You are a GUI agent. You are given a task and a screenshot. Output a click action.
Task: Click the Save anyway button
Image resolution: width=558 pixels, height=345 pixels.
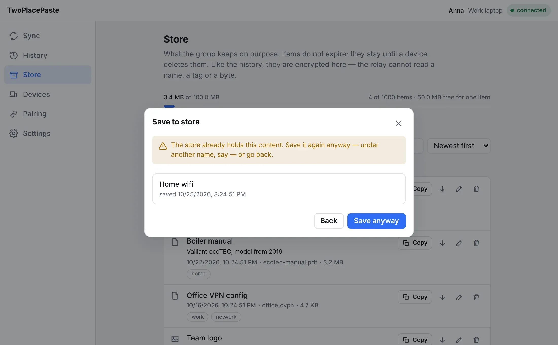[x=376, y=221]
